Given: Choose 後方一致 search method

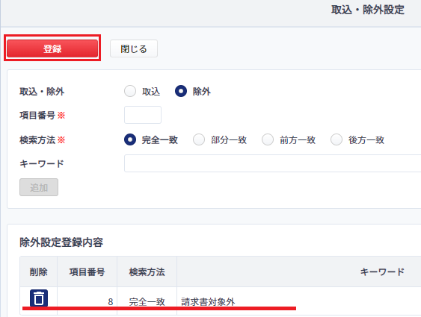Looking at the screenshot, I should point(337,139).
